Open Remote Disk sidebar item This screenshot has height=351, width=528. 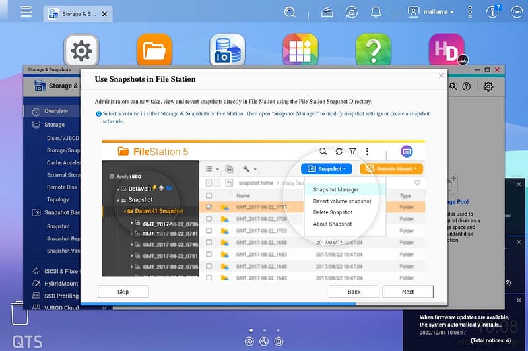pyautogui.click(x=62, y=187)
